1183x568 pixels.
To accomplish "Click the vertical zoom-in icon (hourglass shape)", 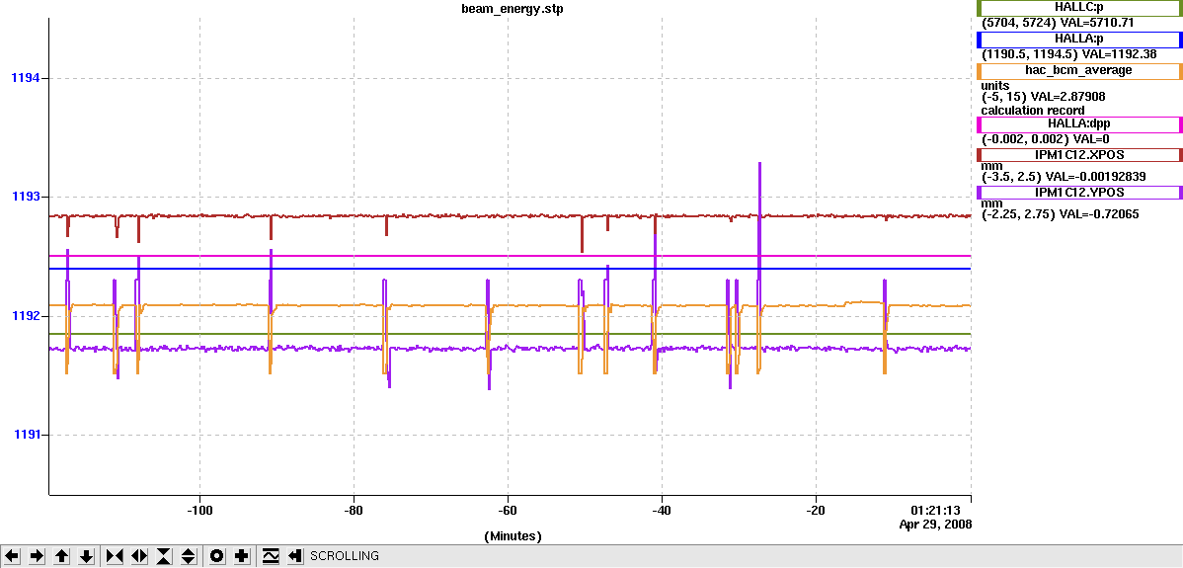I will pos(164,556).
